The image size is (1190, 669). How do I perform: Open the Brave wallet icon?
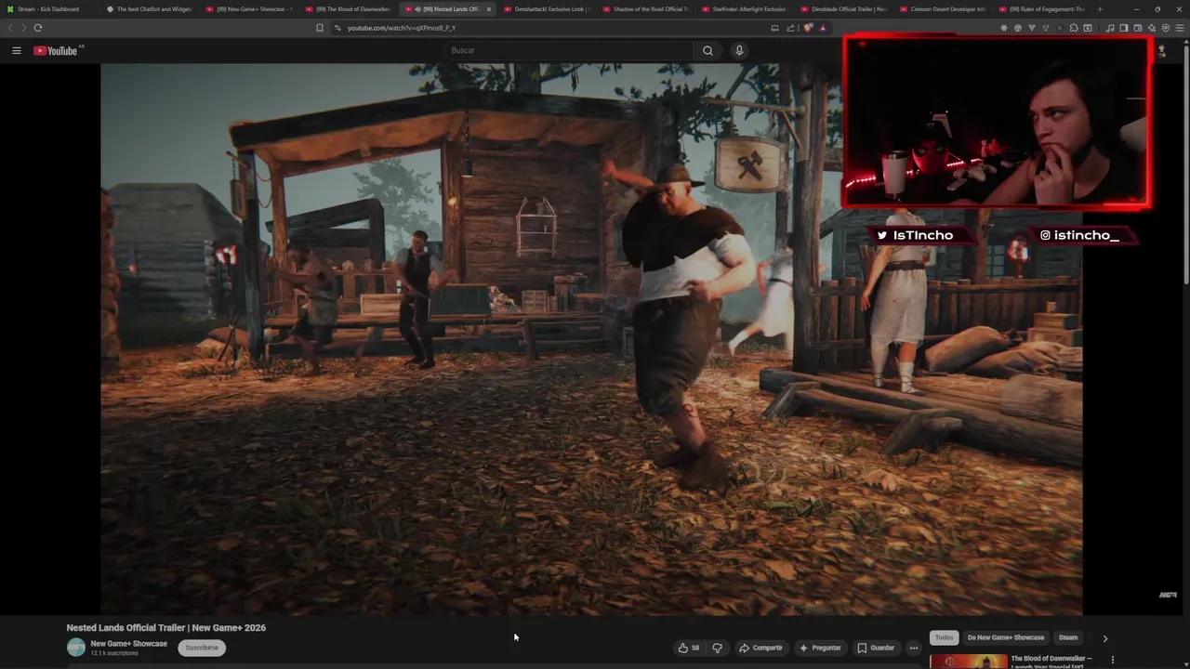[1137, 28]
